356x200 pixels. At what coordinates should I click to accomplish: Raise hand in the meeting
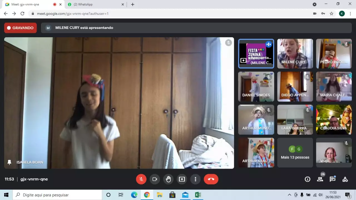[x=168, y=179]
